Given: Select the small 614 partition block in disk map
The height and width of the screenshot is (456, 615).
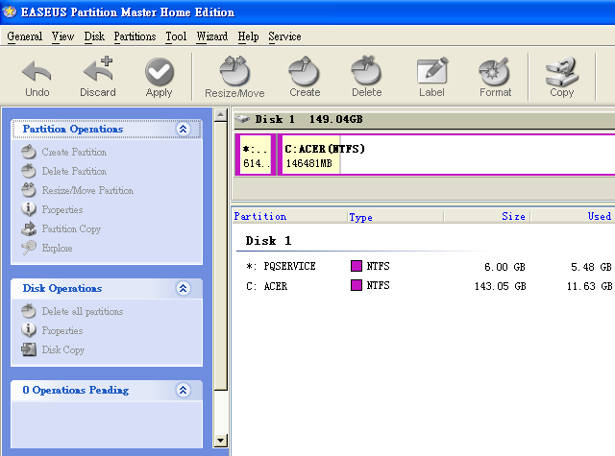Looking at the screenshot, I should (x=255, y=155).
